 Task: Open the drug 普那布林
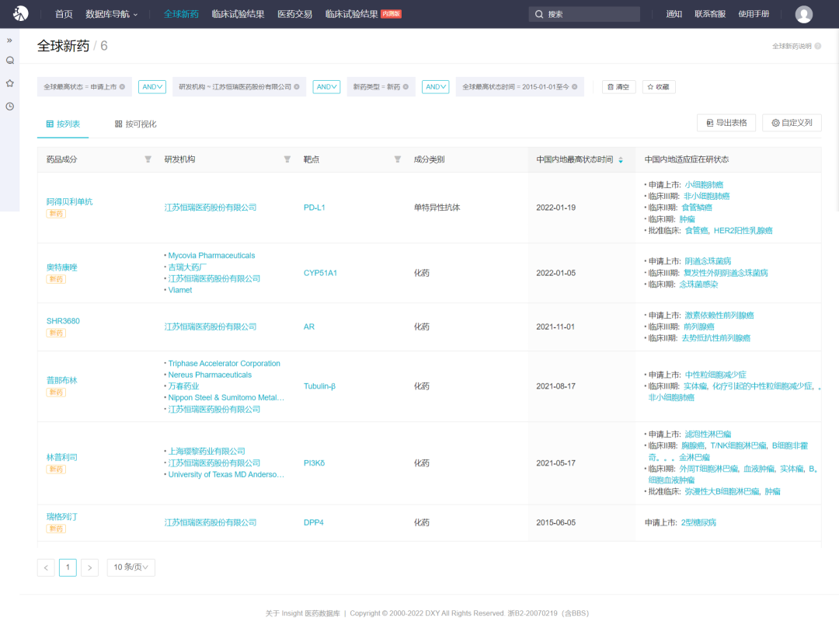coord(61,380)
